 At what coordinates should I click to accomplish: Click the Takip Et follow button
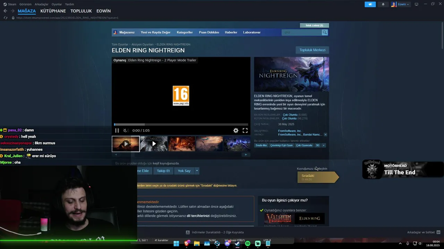[x=163, y=171]
